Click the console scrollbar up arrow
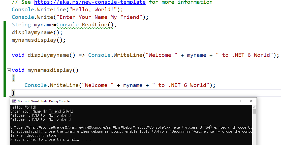 [254, 107]
